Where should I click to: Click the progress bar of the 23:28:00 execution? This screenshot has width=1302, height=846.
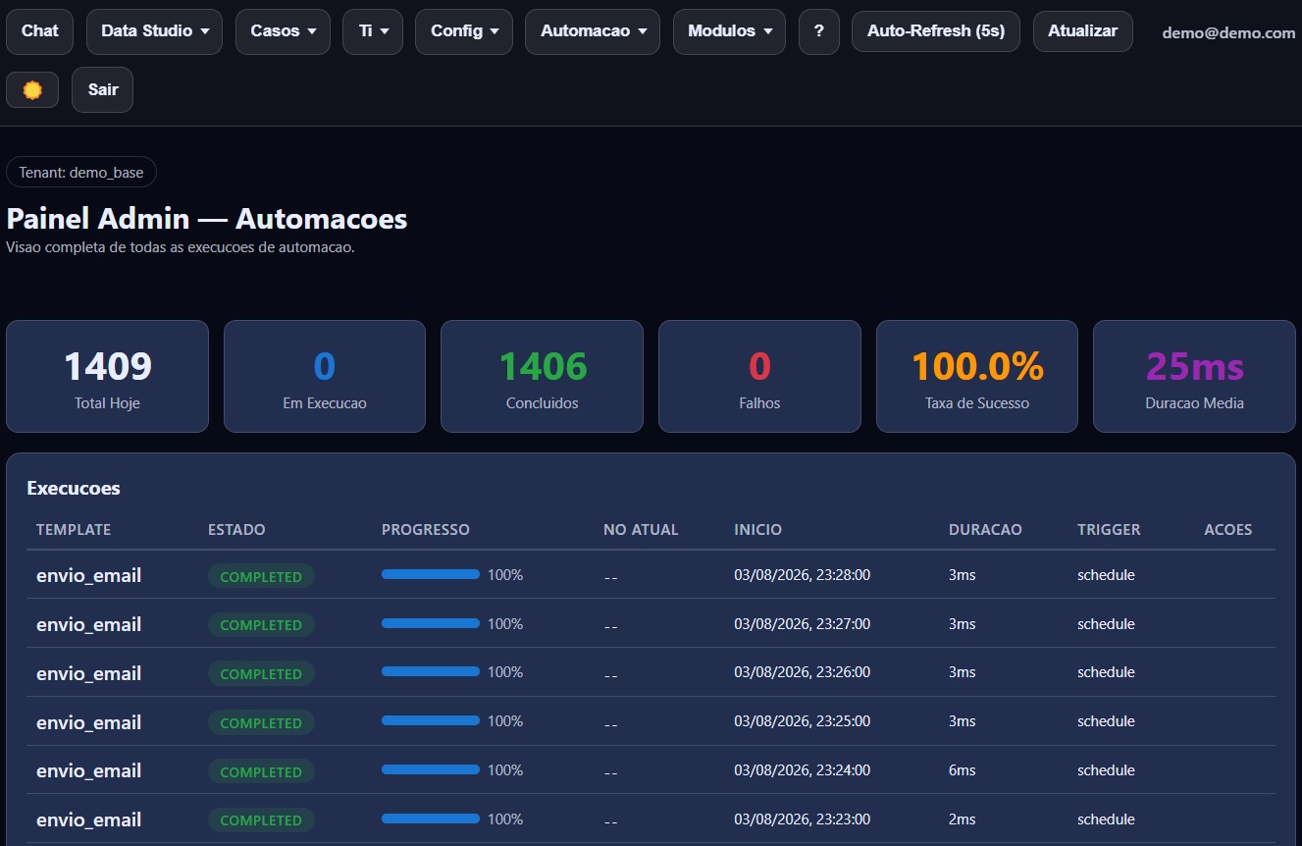pos(431,574)
